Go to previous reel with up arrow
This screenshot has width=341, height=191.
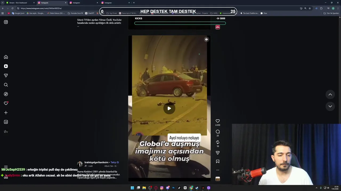pos(330,94)
